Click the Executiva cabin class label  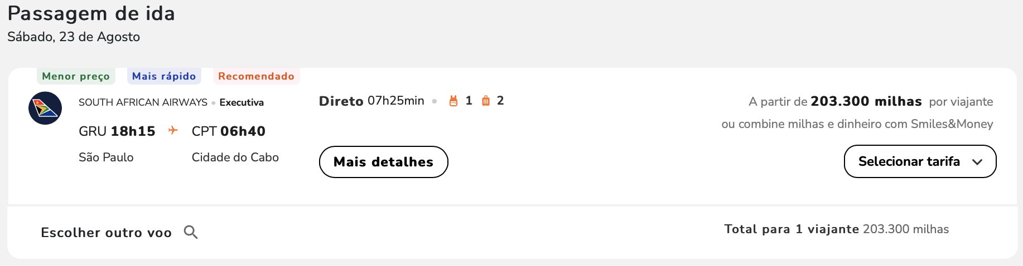pos(242,102)
